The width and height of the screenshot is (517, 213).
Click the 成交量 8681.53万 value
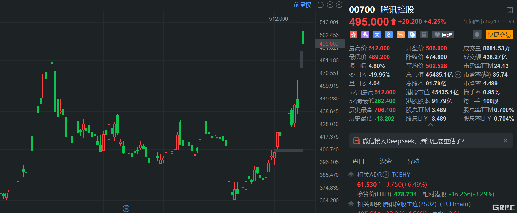pyautogui.click(x=496, y=48)
